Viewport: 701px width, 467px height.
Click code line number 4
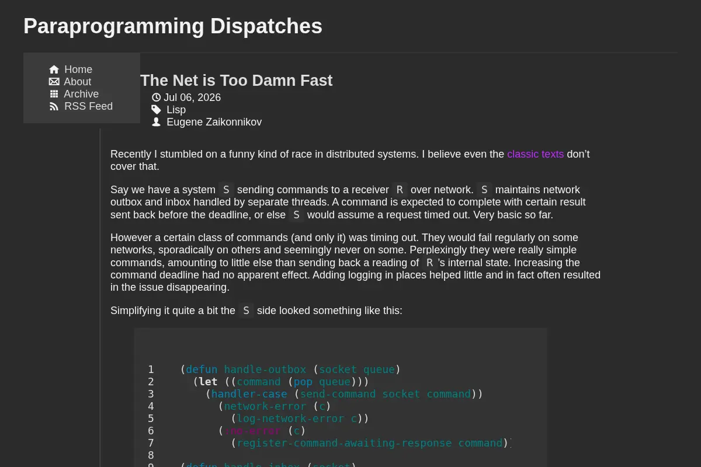coord(151,406)
